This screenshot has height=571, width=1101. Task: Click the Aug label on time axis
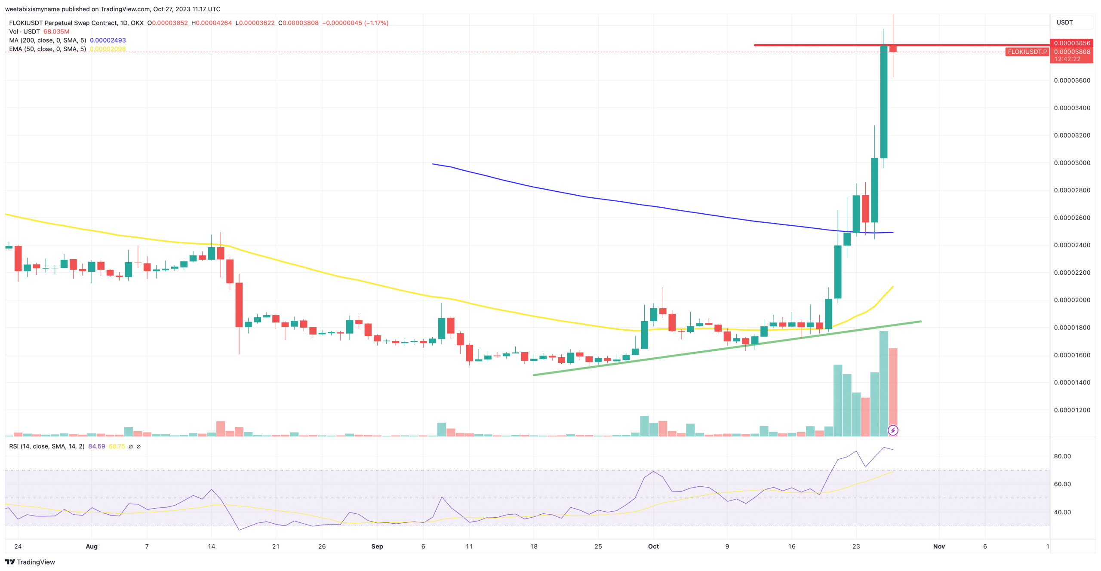coord(92,546)
